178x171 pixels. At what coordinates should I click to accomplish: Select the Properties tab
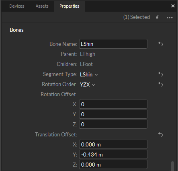pos(70,6)
